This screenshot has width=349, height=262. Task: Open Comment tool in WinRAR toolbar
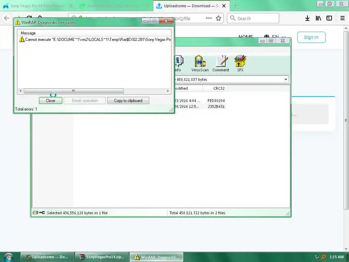[x=221, y=63]
